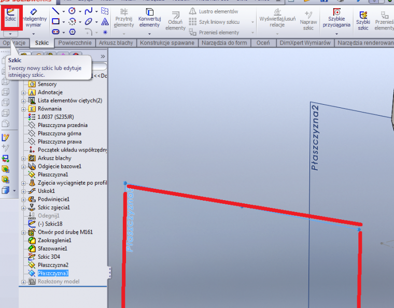Viewport: 394px width, 308px height.
Task: Switch to the Arkusz blachy tab
Action: (x=116, y=43)
